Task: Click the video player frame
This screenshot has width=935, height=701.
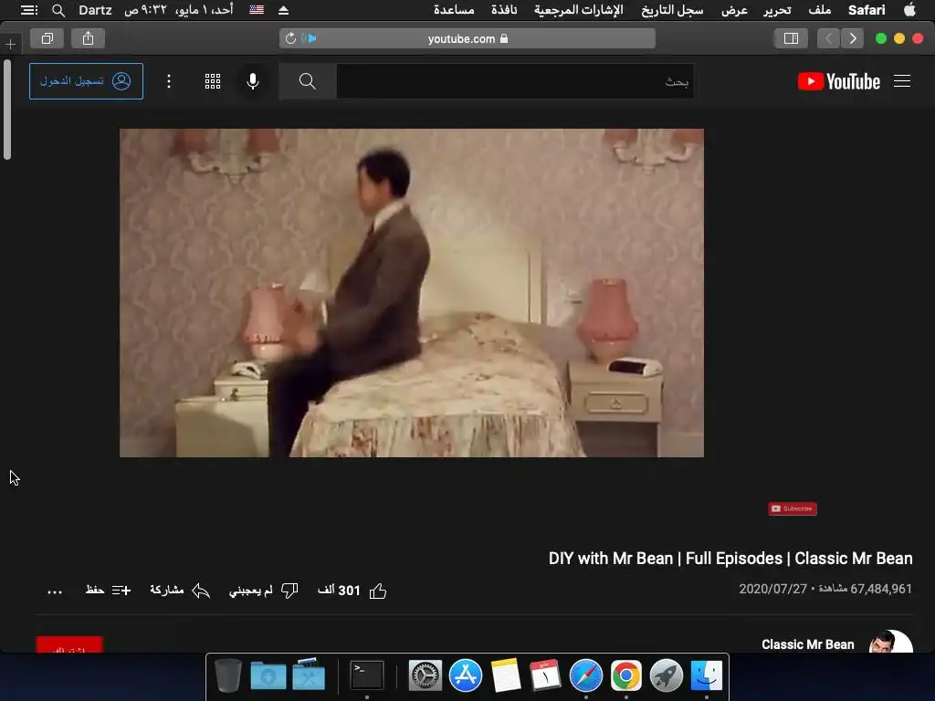Action: 412,293
